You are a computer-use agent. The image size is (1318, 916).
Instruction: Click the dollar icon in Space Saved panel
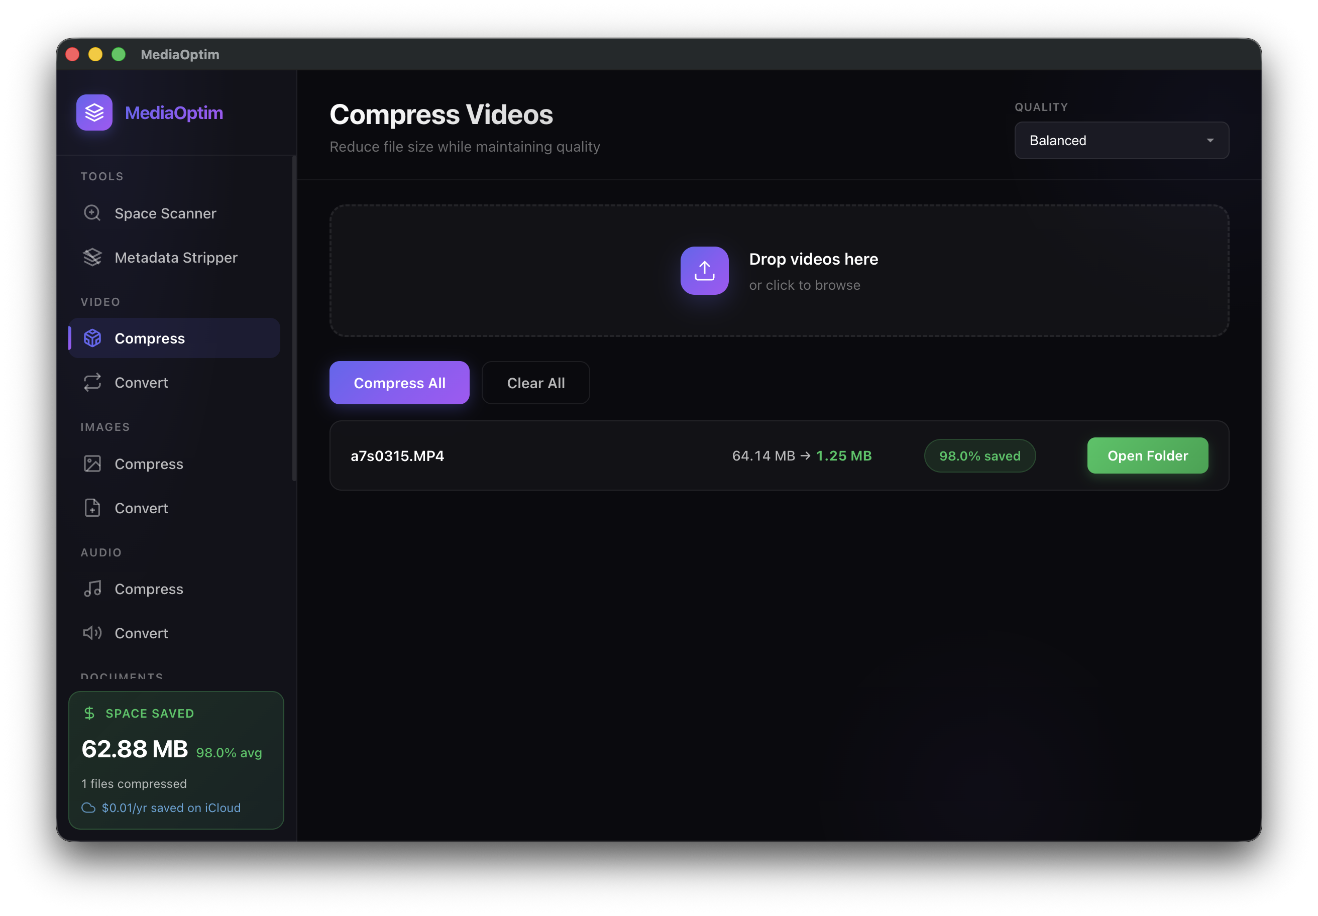89,714
